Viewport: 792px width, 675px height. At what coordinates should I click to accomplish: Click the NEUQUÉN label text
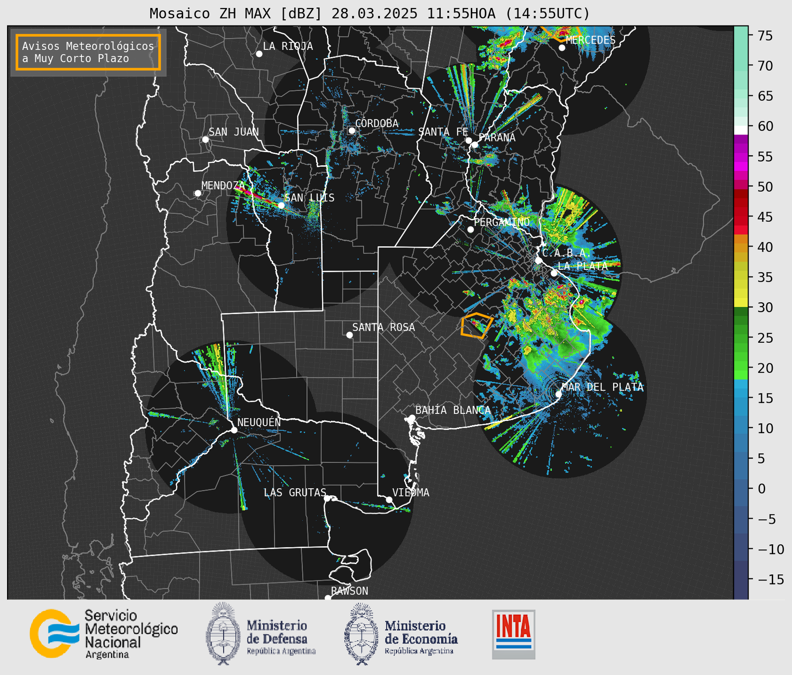point(259,422)
